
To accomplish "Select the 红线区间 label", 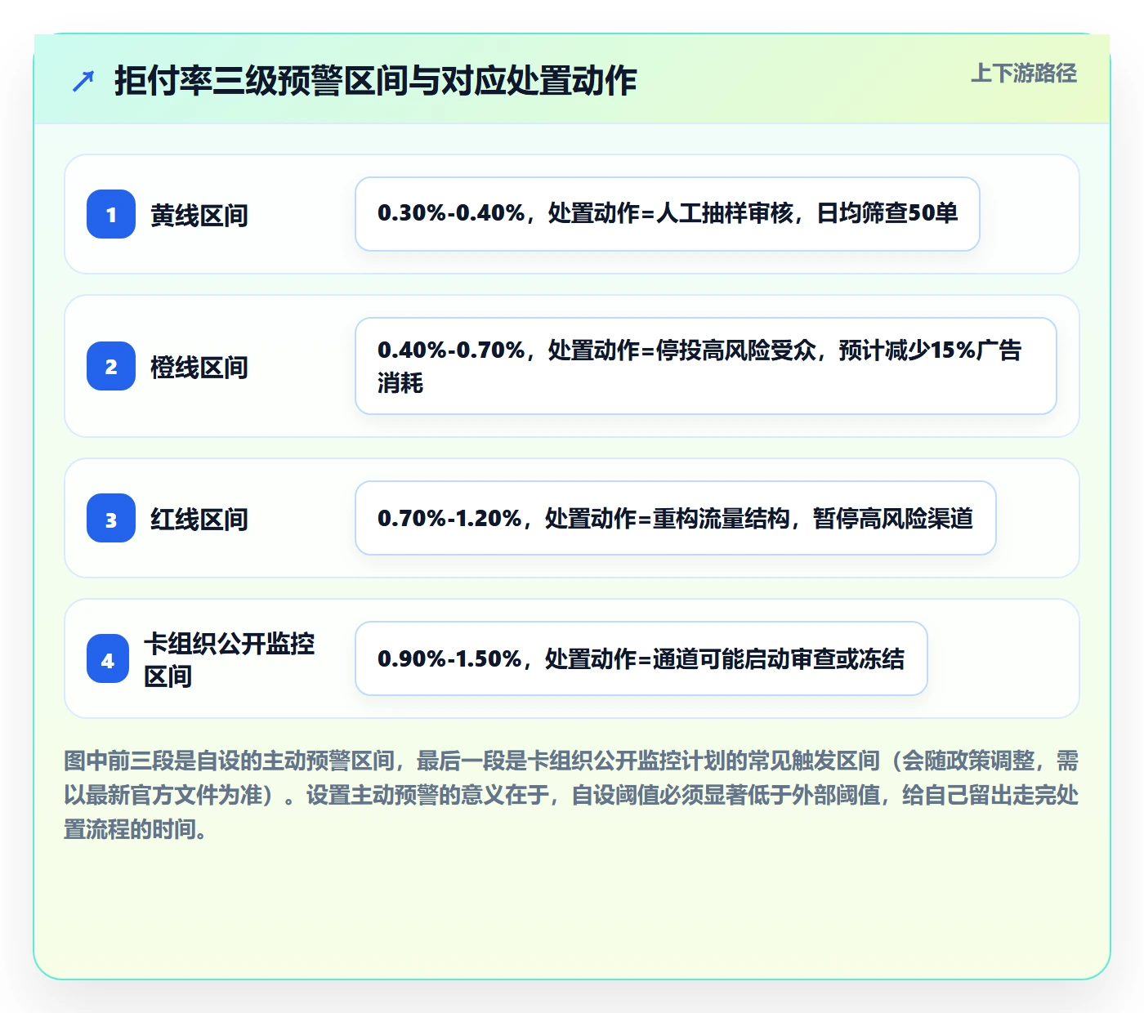I will tap(199, 519).
